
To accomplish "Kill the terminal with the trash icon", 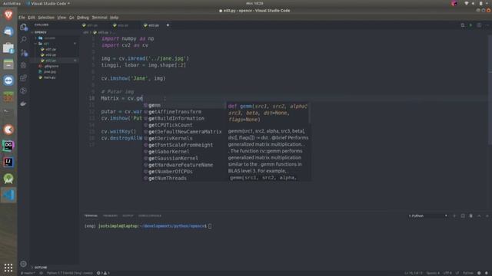I will pos(471,215).
